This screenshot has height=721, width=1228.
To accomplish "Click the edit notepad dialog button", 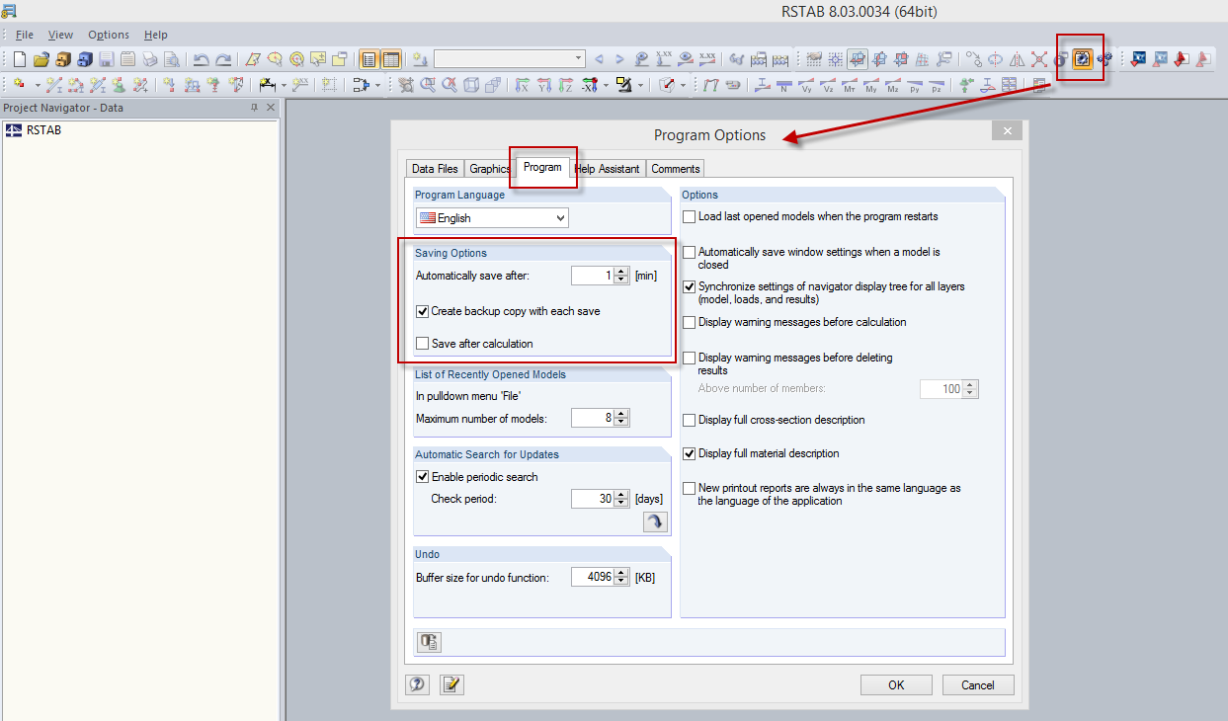I will pos(451,684).
